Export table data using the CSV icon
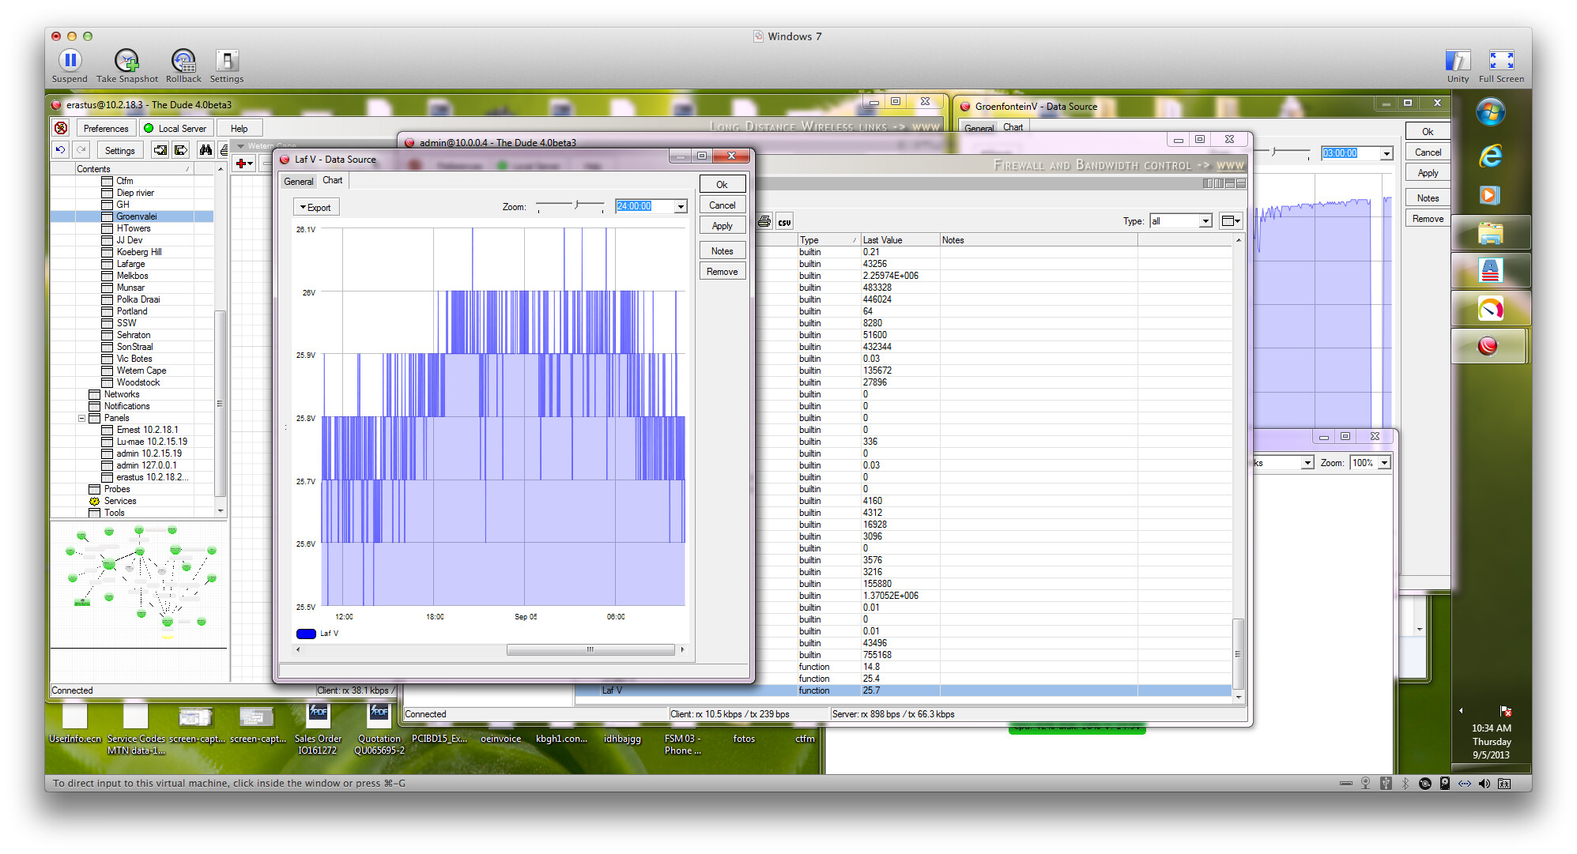Screen dimensions: 1577x854 784,221
